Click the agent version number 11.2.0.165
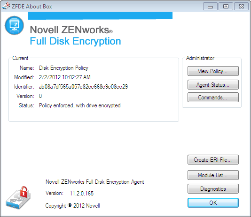Viewport: 251px width, 217px height. (81, 194)
